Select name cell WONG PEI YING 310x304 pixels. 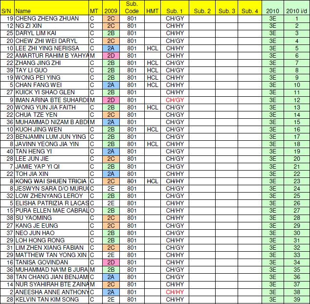(51, 78)
